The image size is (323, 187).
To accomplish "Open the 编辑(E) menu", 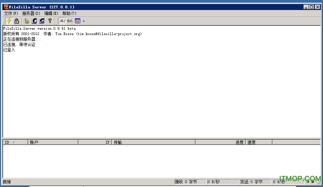I will click(51, 13).
